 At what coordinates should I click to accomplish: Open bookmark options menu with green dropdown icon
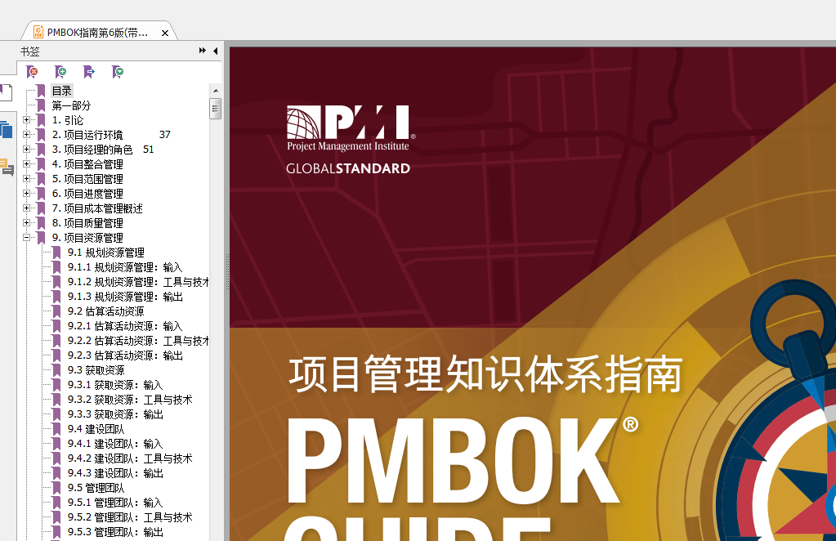pyautogui.click(x=118, y=71)
